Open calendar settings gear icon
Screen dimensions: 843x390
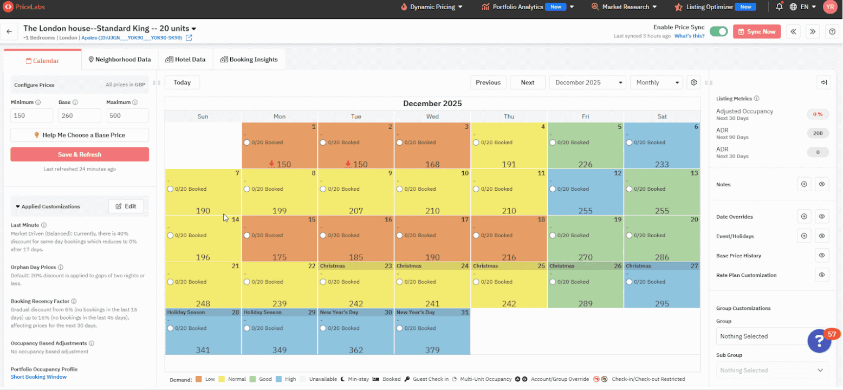(693, 82)
